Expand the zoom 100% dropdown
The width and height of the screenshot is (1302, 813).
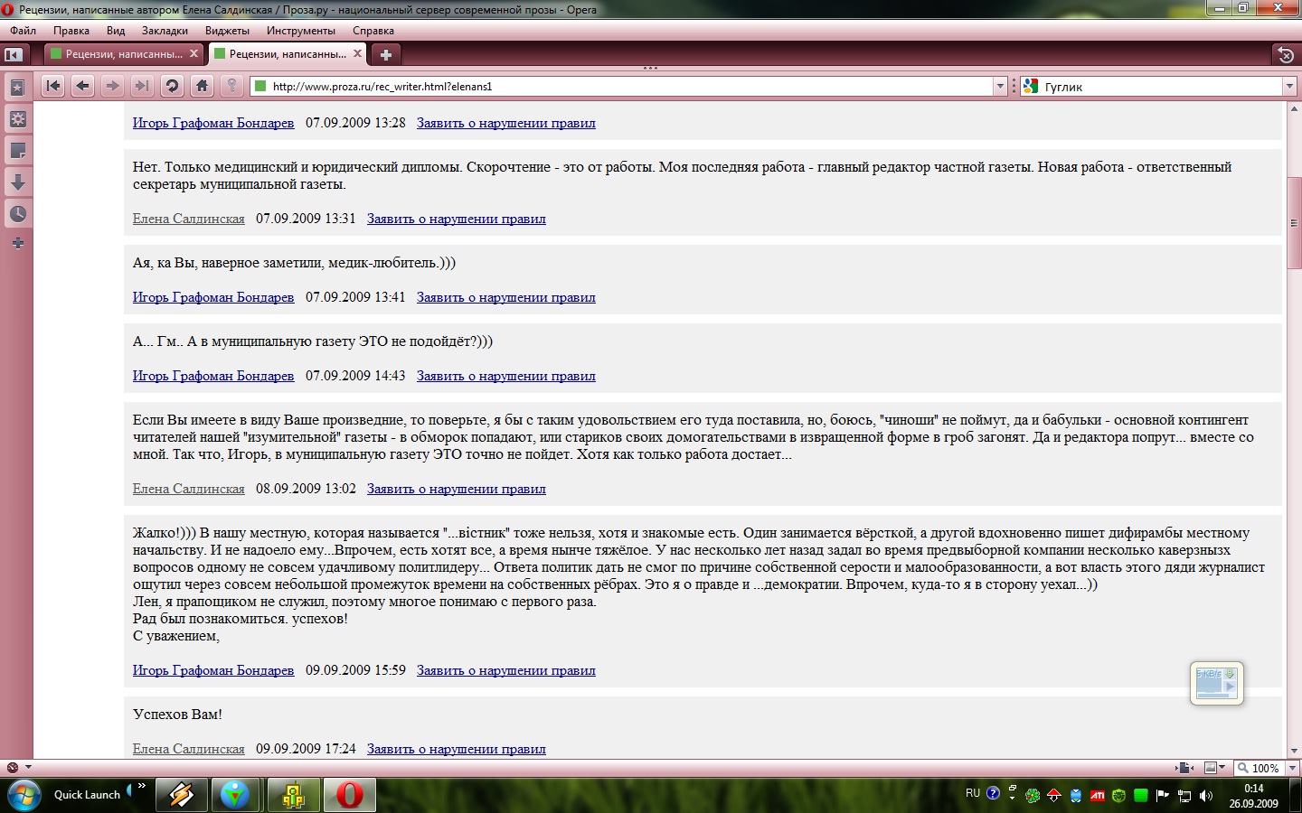[1291, 768]
